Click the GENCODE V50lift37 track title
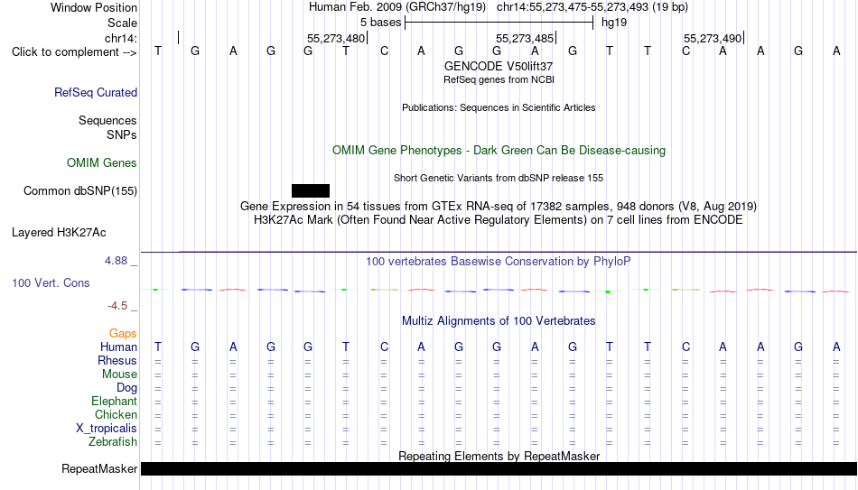Viewport: 858px width, 490px height. [499, 66]
